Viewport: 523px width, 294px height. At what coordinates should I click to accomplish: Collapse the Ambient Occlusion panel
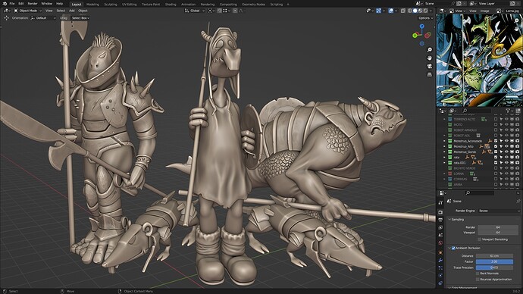click(x=449, y=248)
